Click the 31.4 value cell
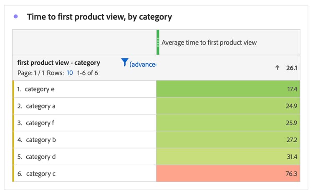The width and height of the screenshot is (313, 196). (x=228, y=157)
